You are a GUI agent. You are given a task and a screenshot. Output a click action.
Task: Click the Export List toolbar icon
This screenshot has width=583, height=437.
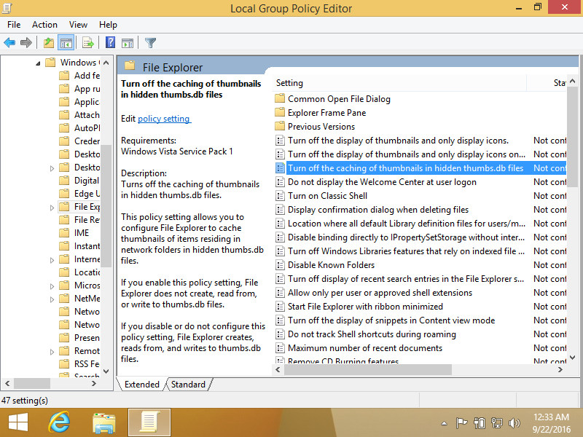(x=88, y=43)
